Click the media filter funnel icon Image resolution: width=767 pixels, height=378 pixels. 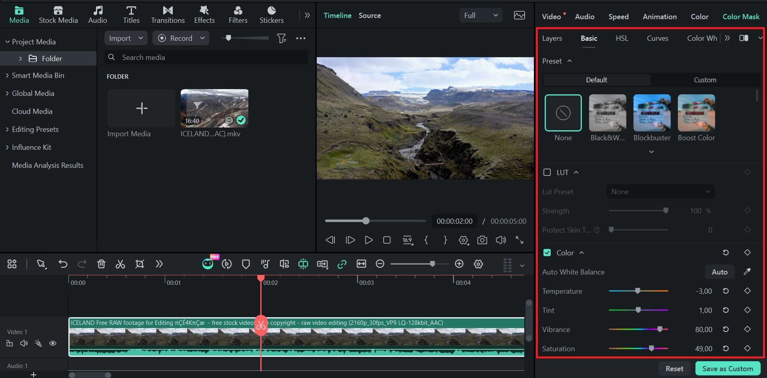point(282,38)
